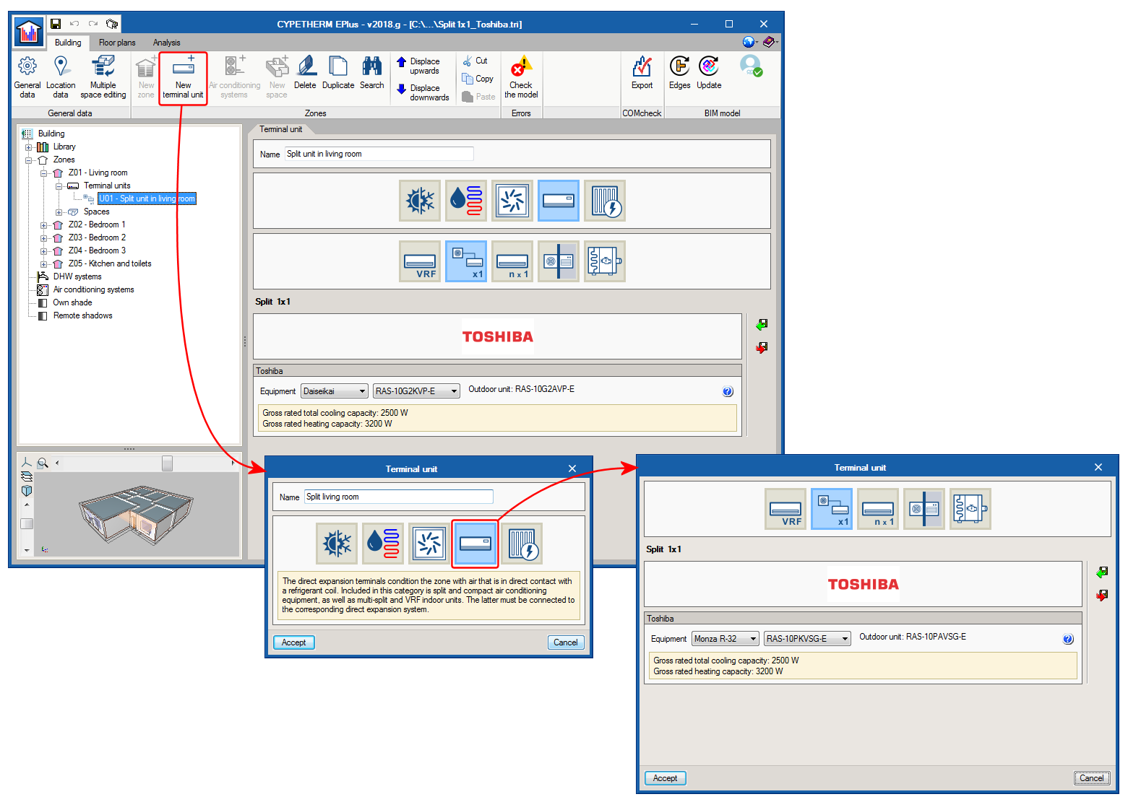Image resolution: width=1128 pixels, height=802 pixels.
Task: Click export to library red arrow in main panel
Action: point(762,347)
